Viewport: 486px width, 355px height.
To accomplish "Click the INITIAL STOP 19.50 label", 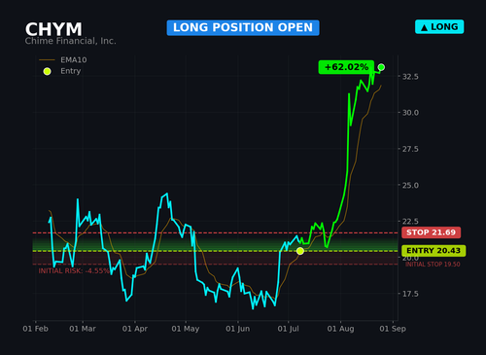I will click(x=433, y=265).
